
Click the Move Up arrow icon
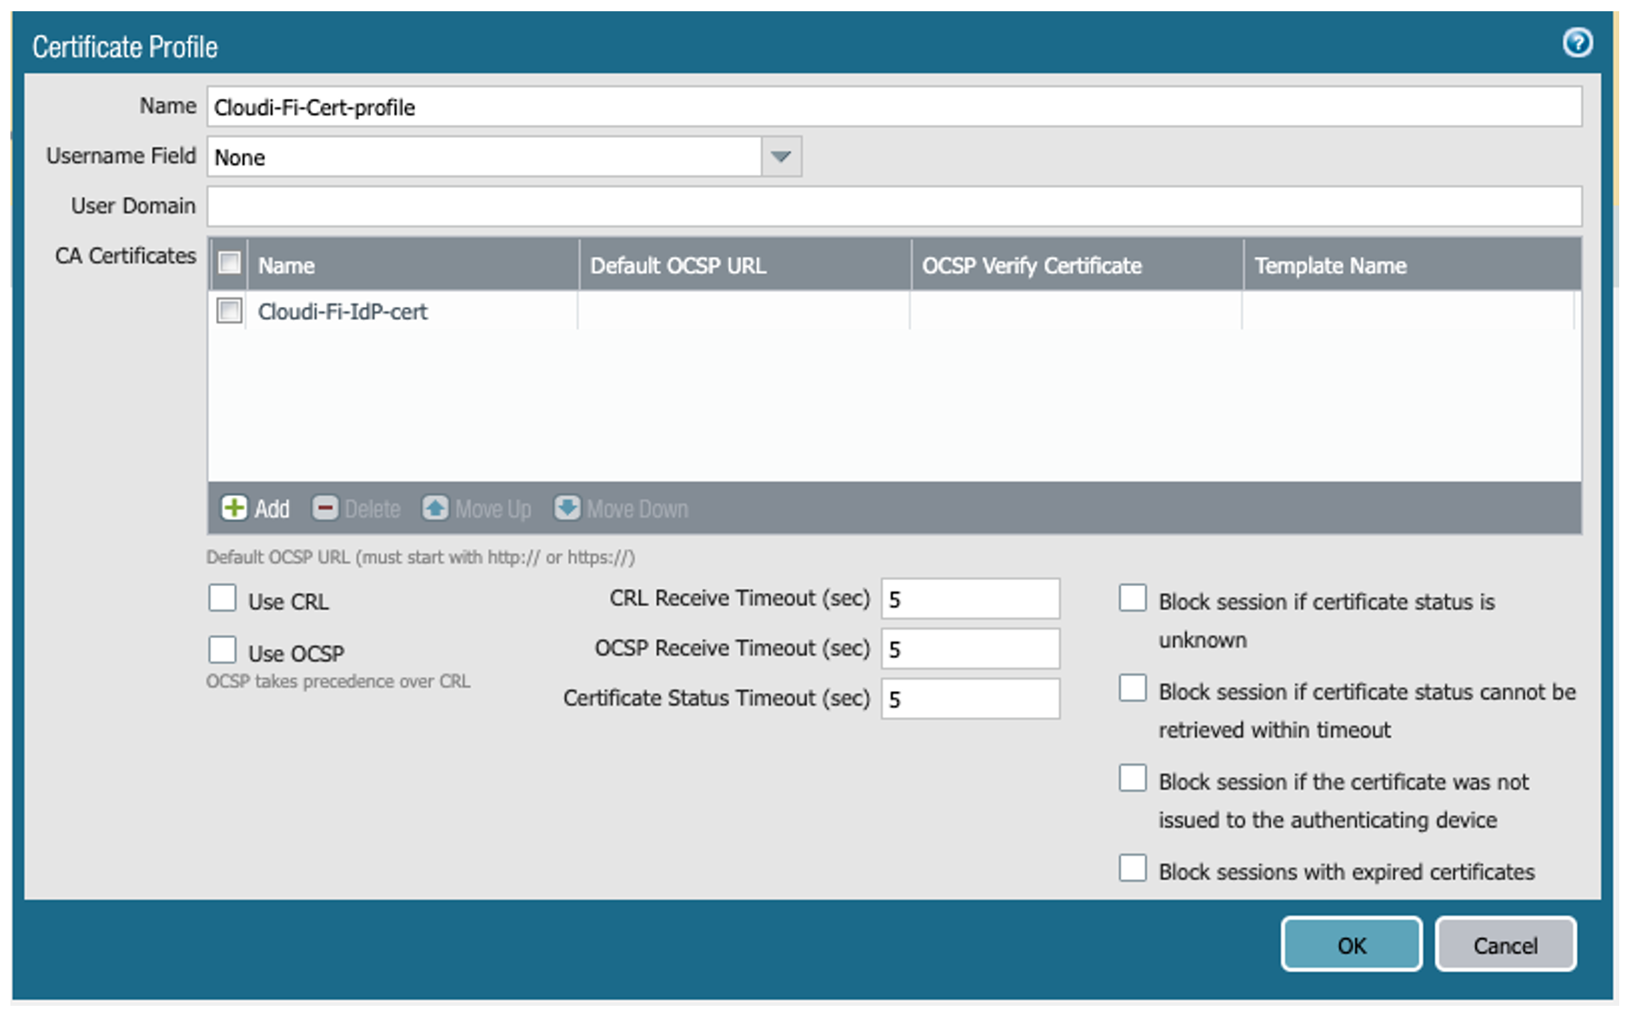(x=436, y=508)
